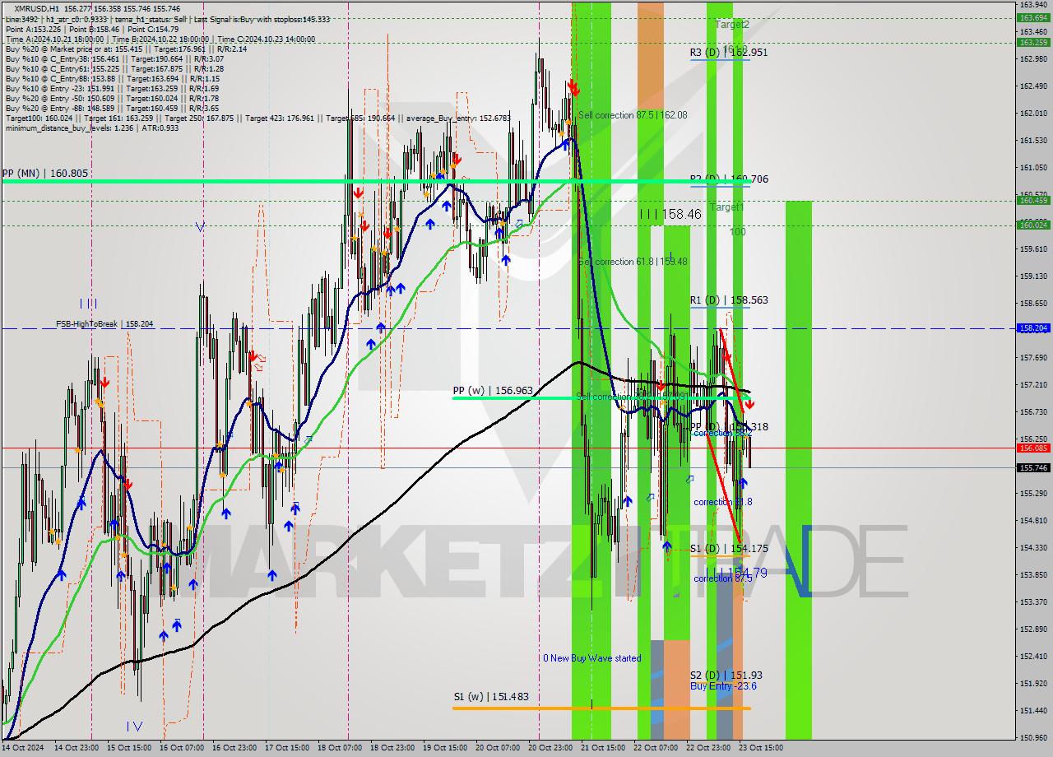Select the blue 'correction 61.8' label

pos(722,502)
